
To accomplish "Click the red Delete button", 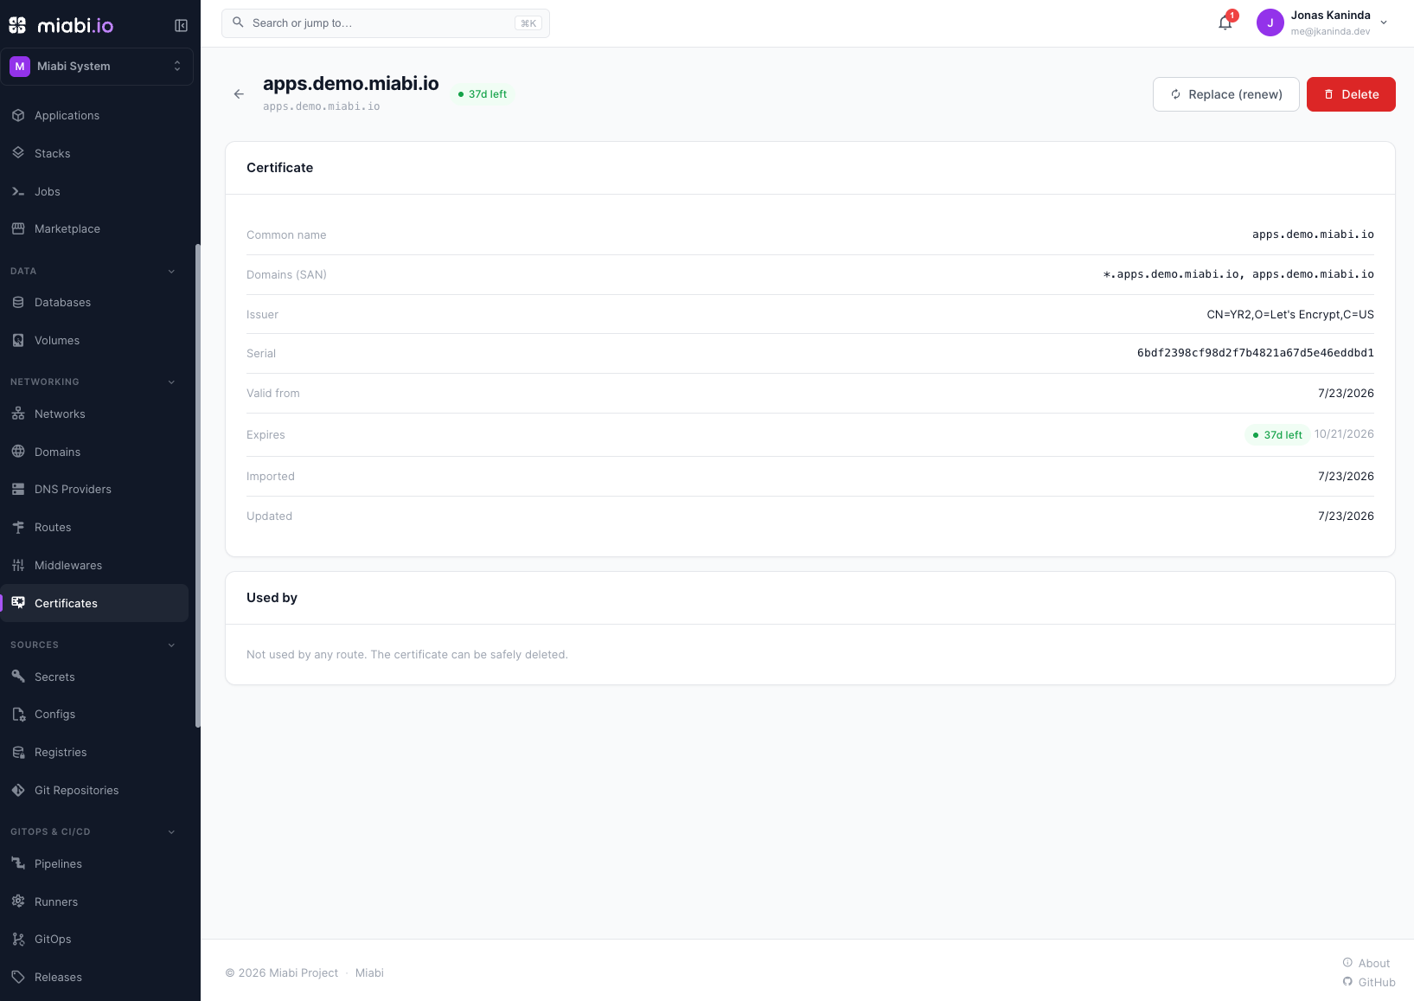I will 1351,94.
